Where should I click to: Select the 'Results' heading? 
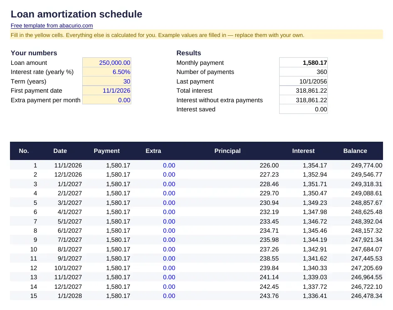point(189,53)
